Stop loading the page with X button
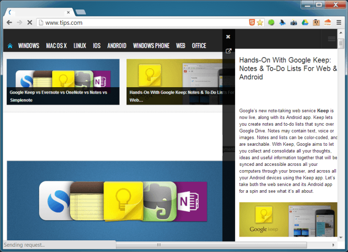Screen dimensions: 348x252 (x=30, y=23)
